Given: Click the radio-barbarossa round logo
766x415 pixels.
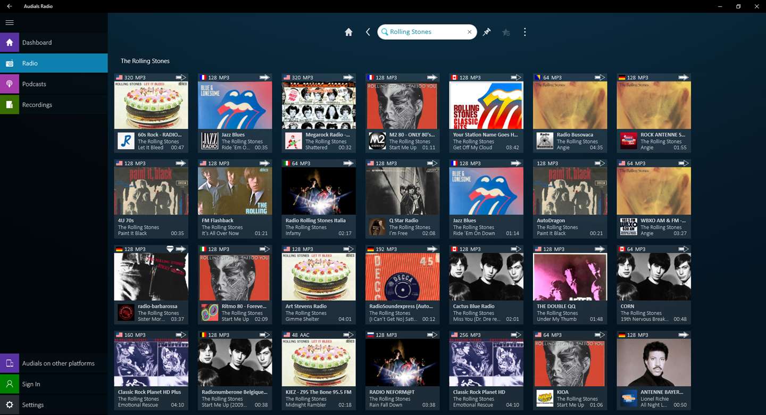Looking at the screenshot, I should (x=126, y=312).
